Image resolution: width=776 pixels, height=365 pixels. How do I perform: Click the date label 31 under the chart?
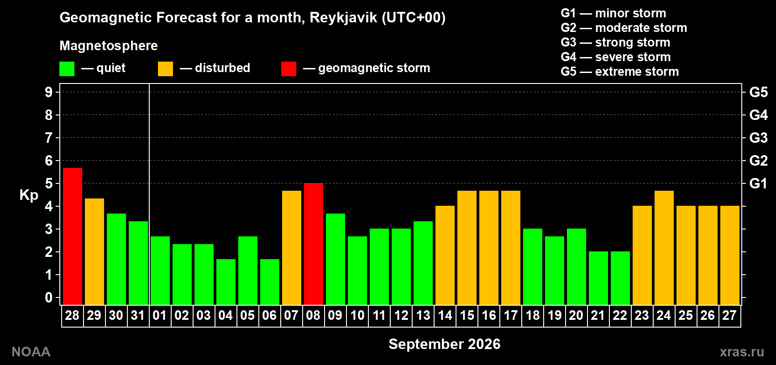138,315
